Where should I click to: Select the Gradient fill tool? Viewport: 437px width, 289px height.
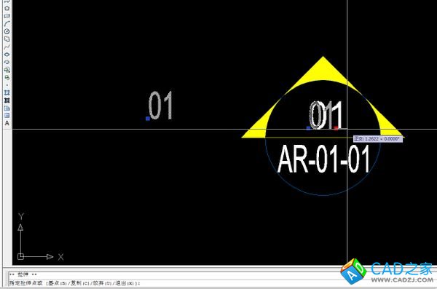pos(7,100)
